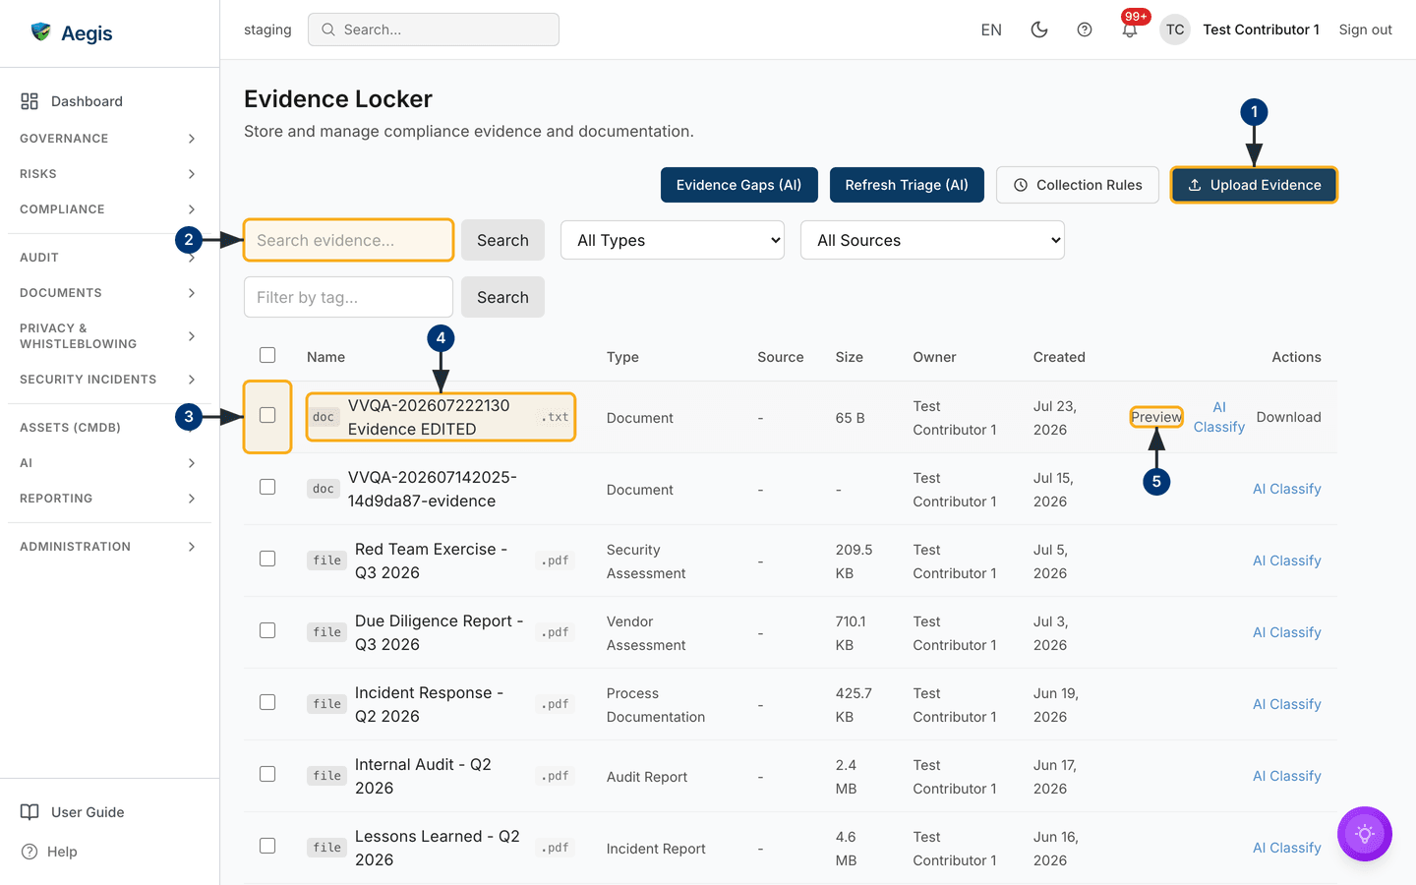This screenshot has height=885, width=1416.
Task: Click the clock icon on Collection Rules
Action: [x=1021, y=185]
